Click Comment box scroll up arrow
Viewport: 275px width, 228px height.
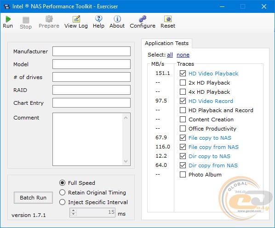126,118
